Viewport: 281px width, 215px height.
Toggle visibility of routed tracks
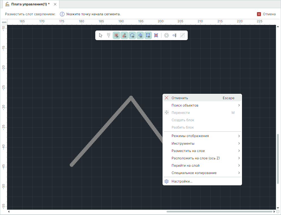point(124,35)
